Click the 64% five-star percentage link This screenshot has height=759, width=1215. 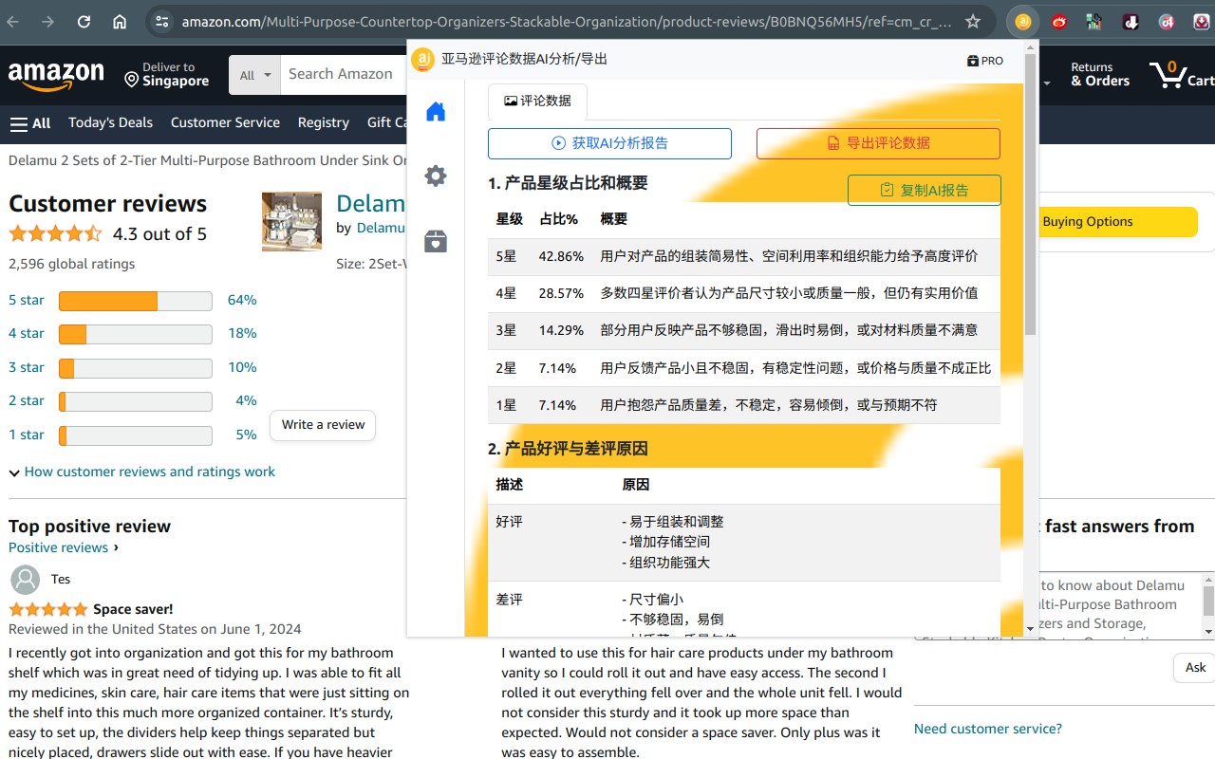click(x=242, y=300)
